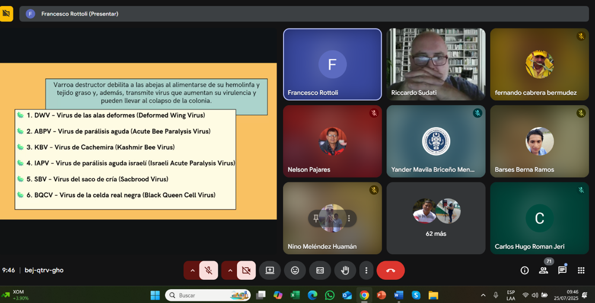Open options menu on Nino Meléndez tile
The image size is (595, 303).
(x=349, y=218)
